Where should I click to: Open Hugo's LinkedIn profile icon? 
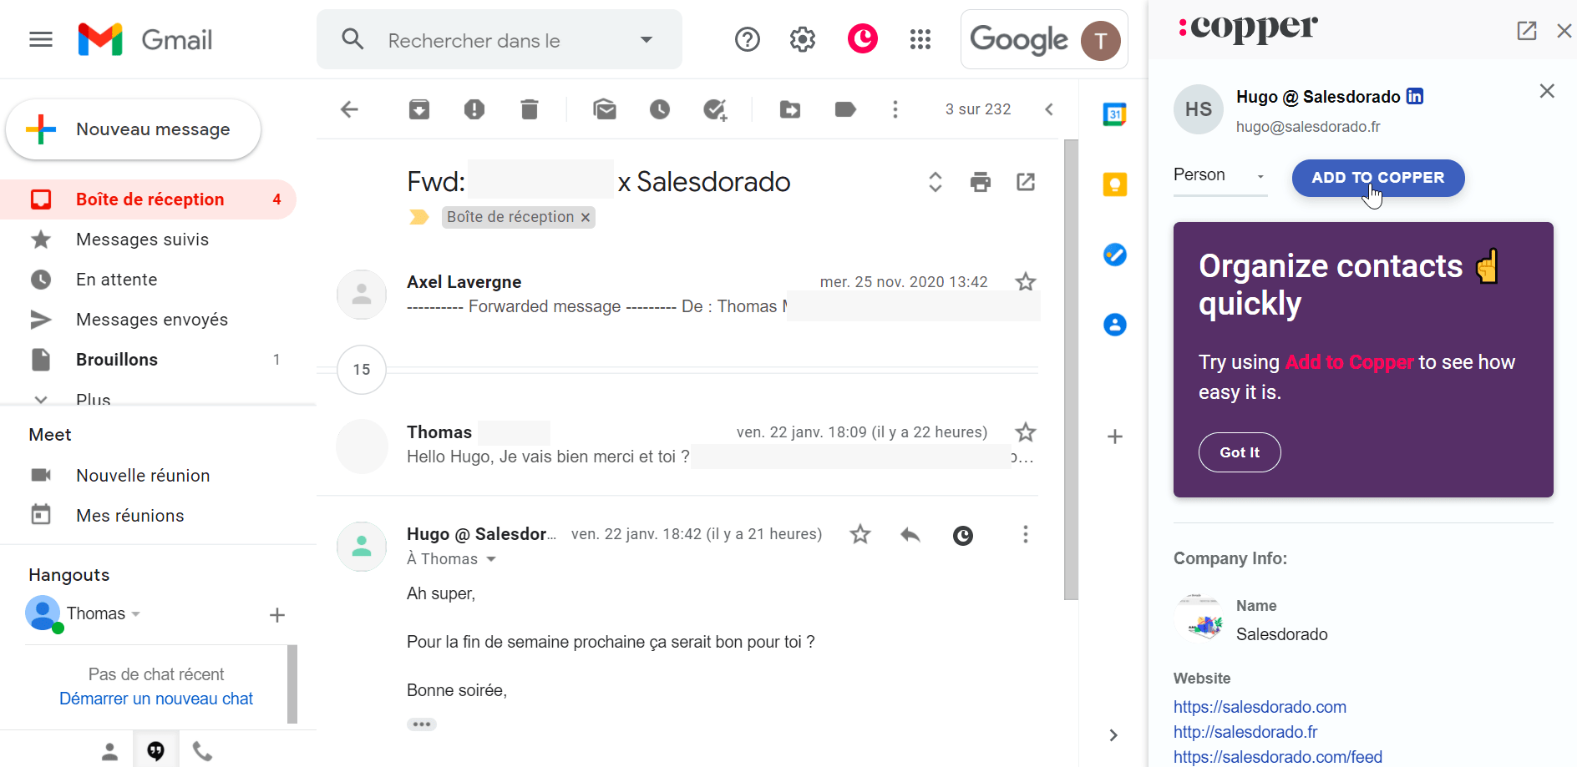click(x=1415, y=97)
